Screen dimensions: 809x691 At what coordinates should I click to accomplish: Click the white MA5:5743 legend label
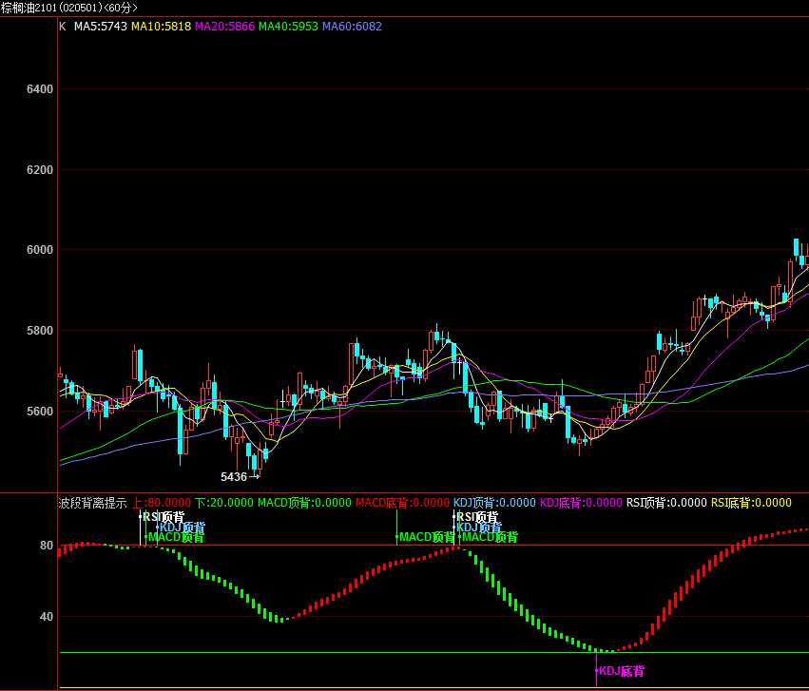pos(100,27)
